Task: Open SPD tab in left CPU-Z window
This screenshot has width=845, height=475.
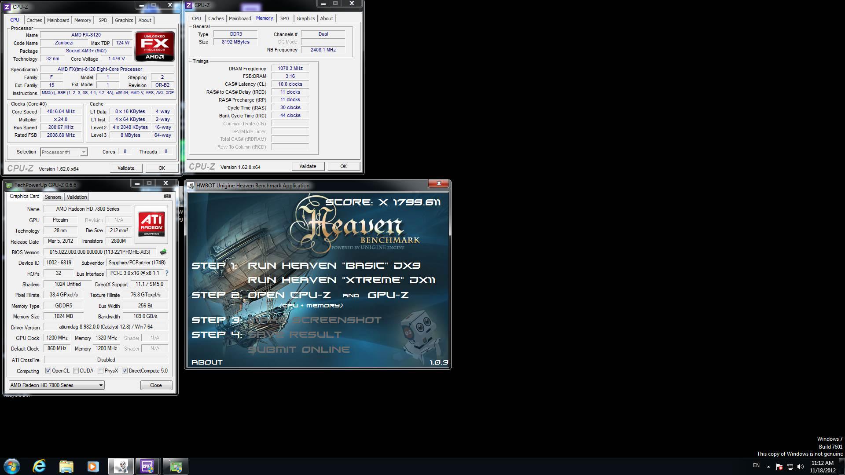Action: (103, 20)
